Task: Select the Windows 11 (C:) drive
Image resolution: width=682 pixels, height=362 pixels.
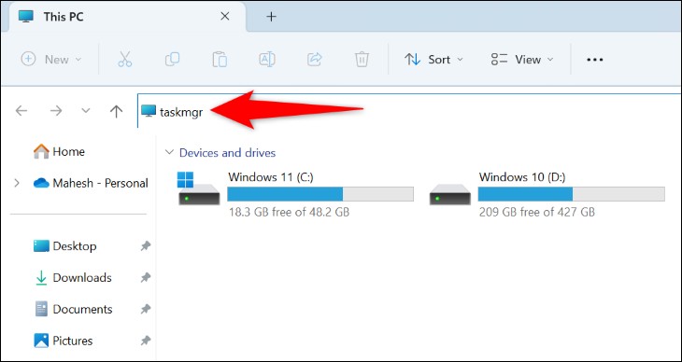Action: click(x=295, y=194)
